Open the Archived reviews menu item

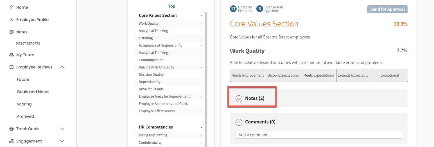click(25, 116)
